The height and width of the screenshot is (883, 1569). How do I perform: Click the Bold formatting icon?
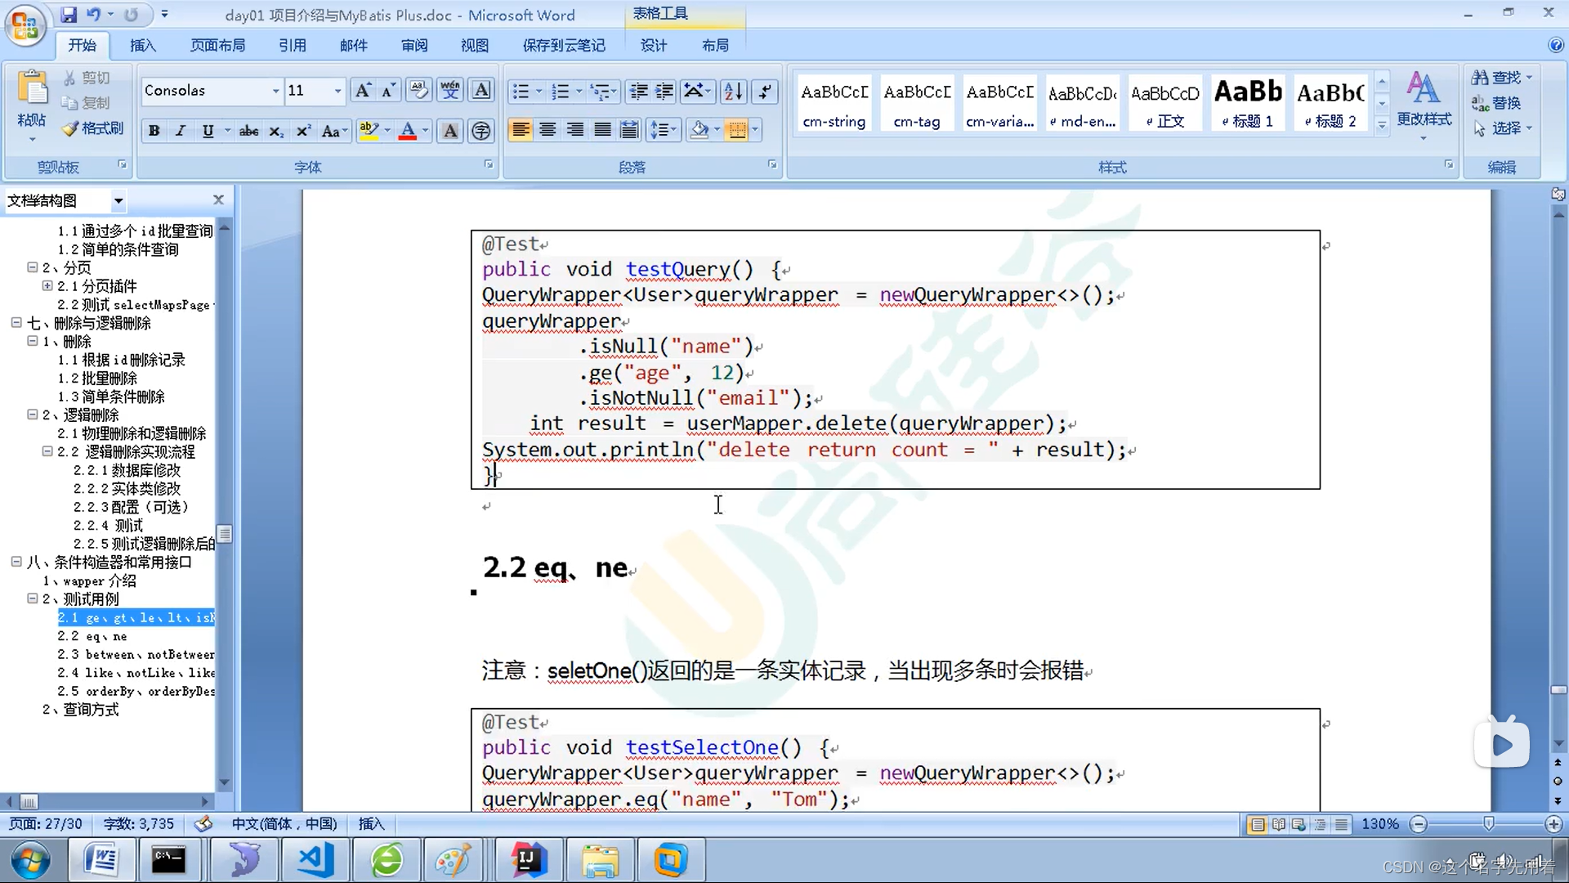click(154, 129)
